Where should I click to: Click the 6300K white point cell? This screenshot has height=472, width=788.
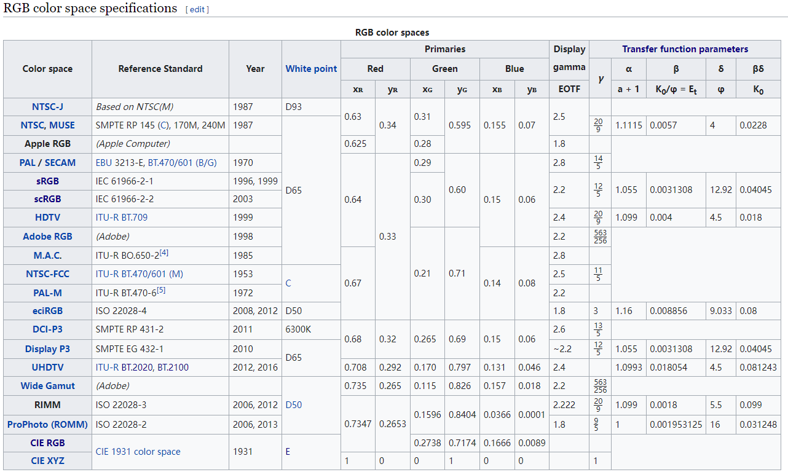point(311,329)
